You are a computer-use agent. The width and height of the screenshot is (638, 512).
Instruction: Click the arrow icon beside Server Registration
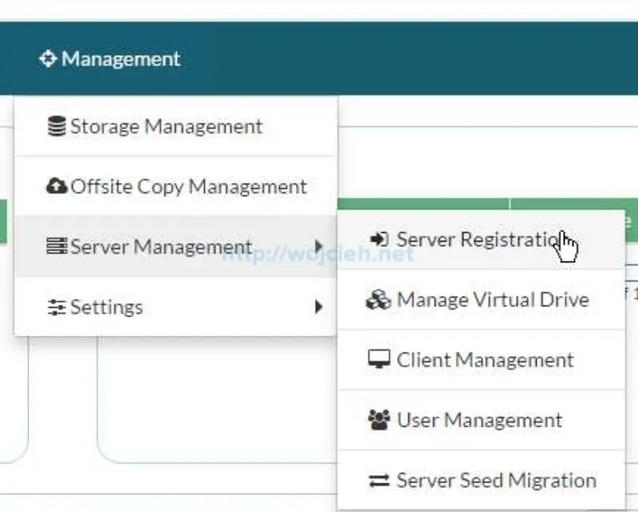click(379, 238)
